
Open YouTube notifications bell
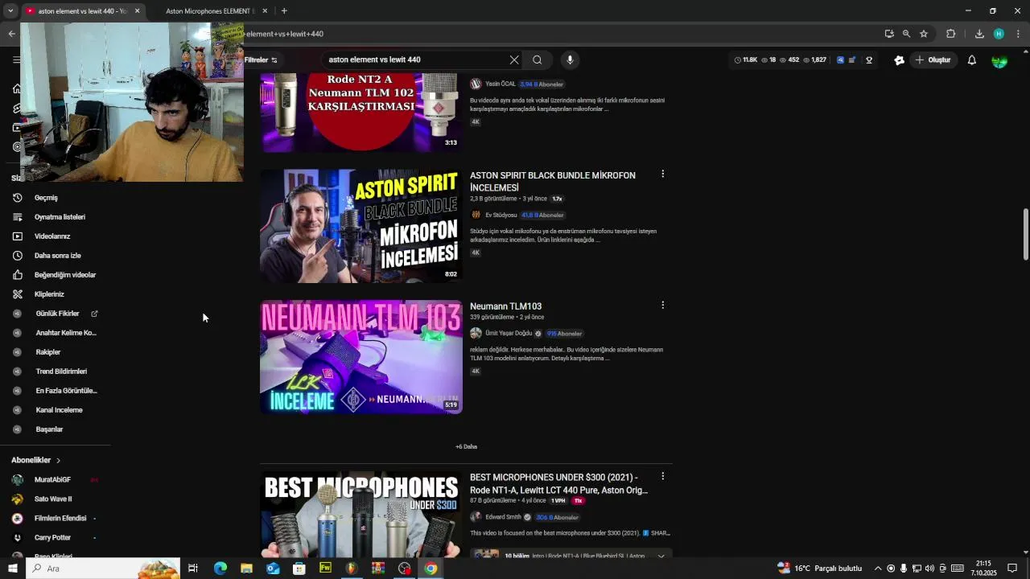[972, 60]
